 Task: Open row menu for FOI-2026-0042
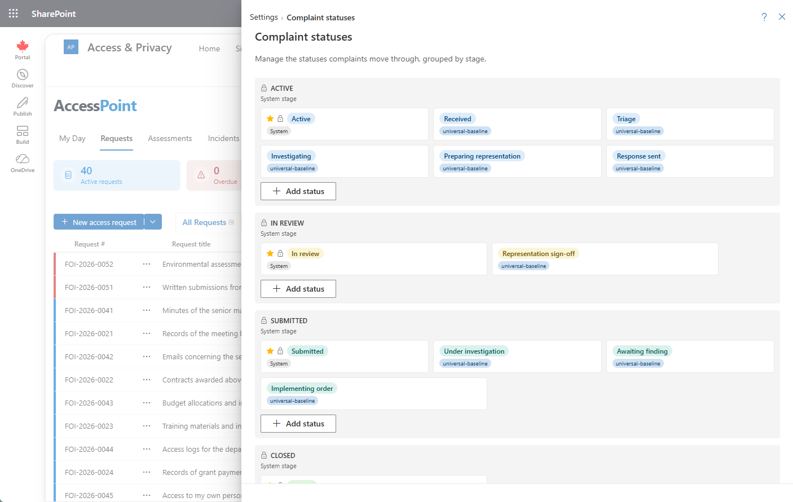[147, 356]
